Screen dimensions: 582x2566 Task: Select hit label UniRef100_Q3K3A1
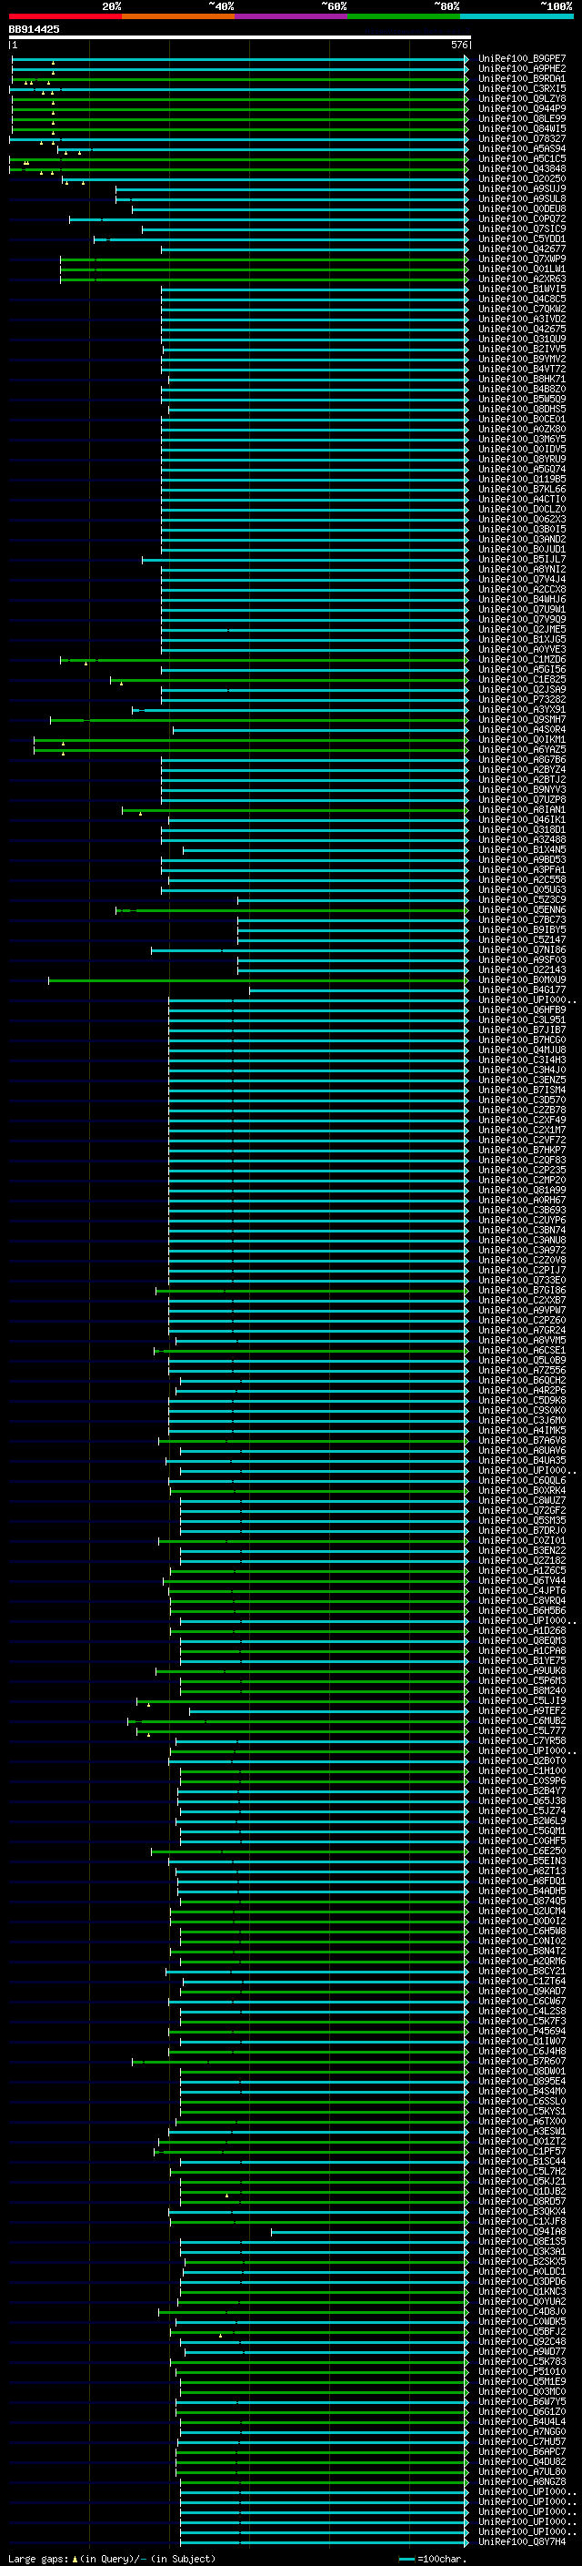(522, 2251)
